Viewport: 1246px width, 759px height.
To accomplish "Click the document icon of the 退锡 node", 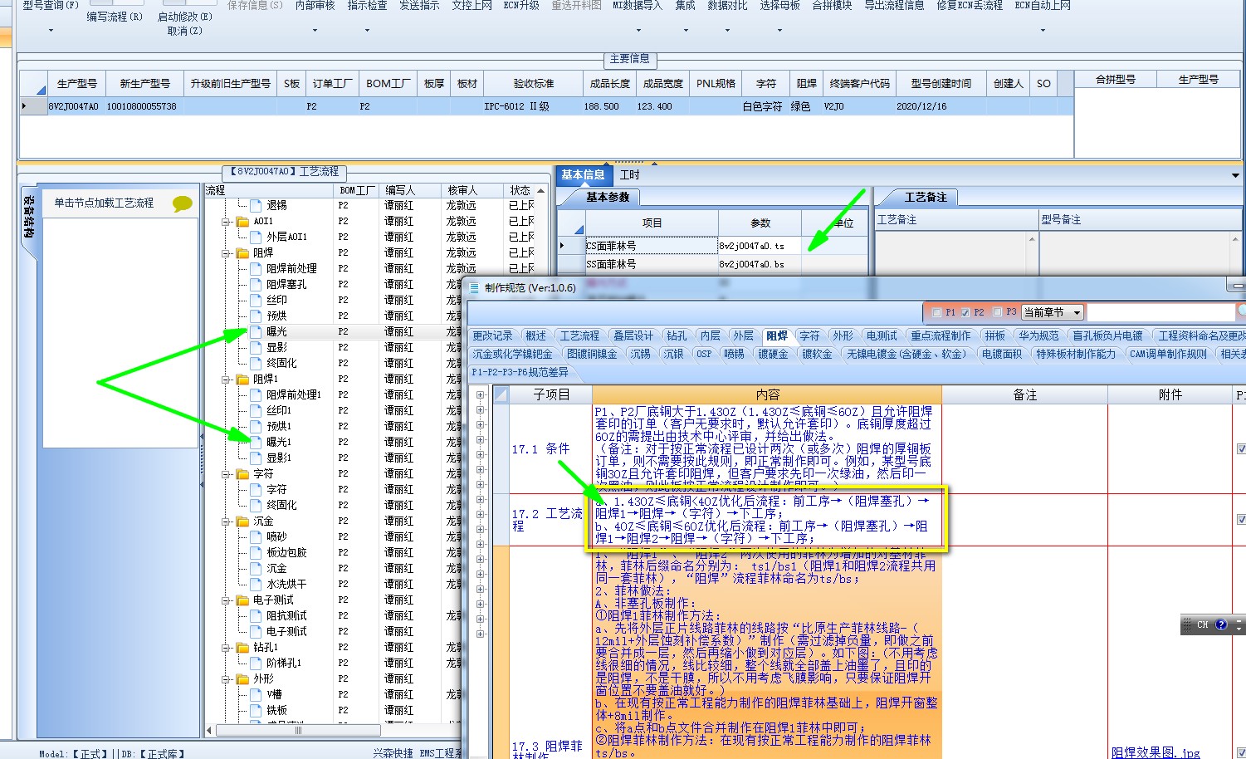I will pos(256,205).
